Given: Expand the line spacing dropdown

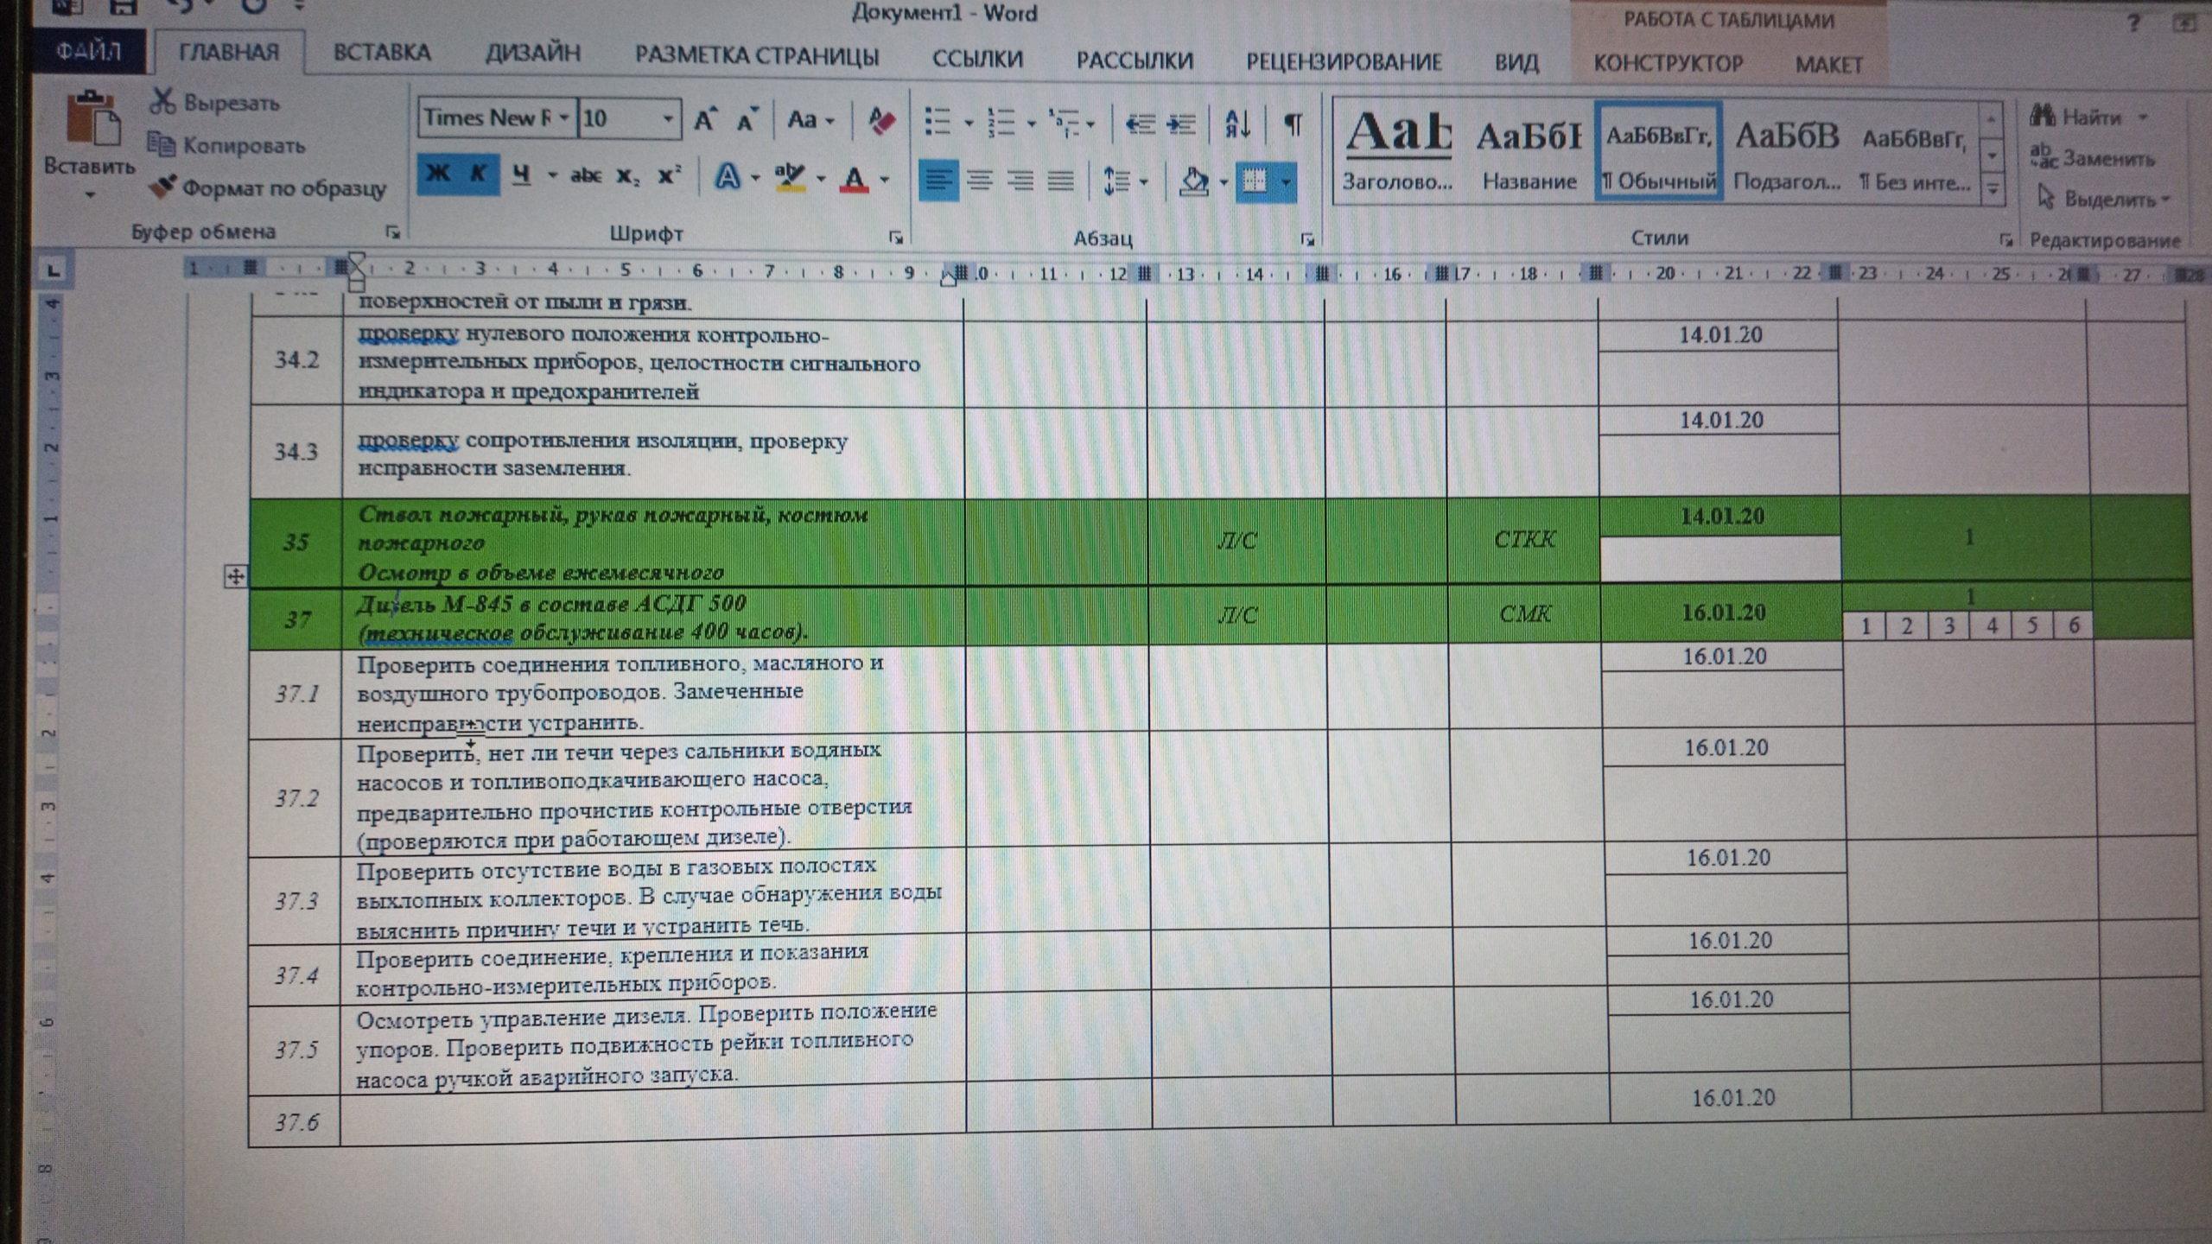Looking at the screenshot, I should click(x=1144, y=181).
